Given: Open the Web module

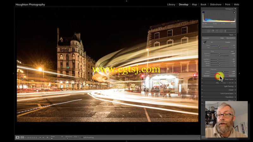Looking at the screenshot, I should (x=236, y=4).
